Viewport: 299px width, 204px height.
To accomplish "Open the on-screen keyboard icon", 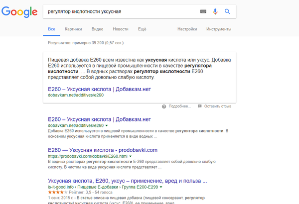I will pos(203,11).
